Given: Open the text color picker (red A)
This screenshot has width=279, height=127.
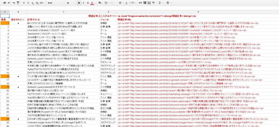Looking at the screenshot, I should point(93,3).
